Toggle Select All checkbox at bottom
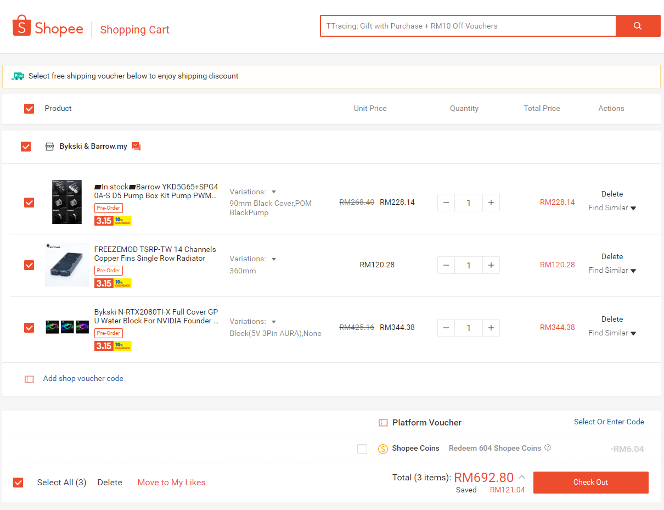 (x=18, y=483)
